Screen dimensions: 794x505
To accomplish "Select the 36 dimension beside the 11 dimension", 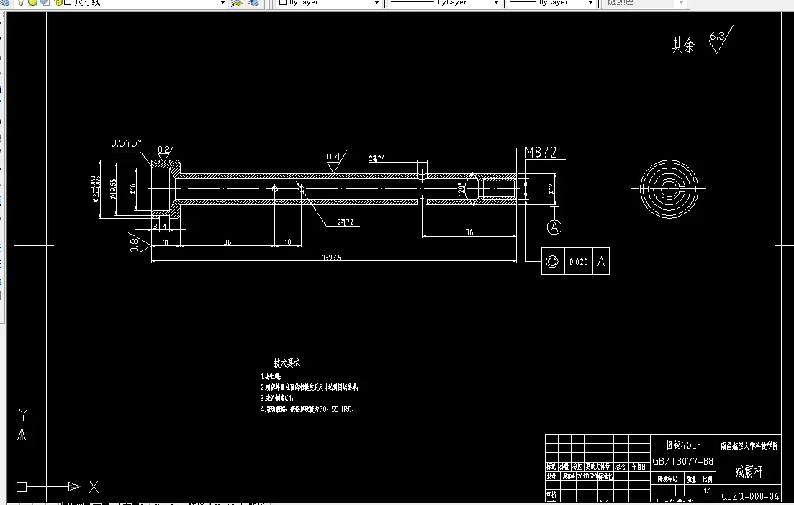I will pos(227,242).
